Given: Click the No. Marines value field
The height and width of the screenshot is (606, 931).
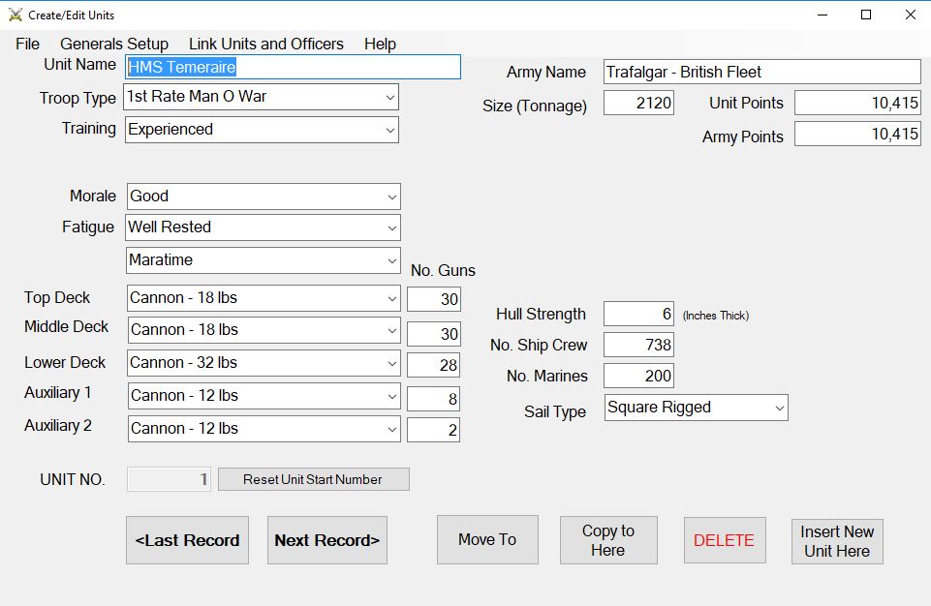Looking at the screenshot, I should tap(638, 376).
